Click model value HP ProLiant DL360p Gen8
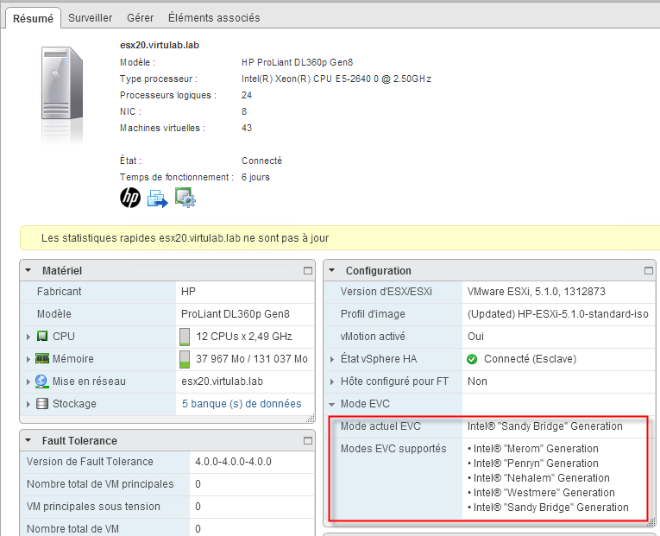 point(297,62)
